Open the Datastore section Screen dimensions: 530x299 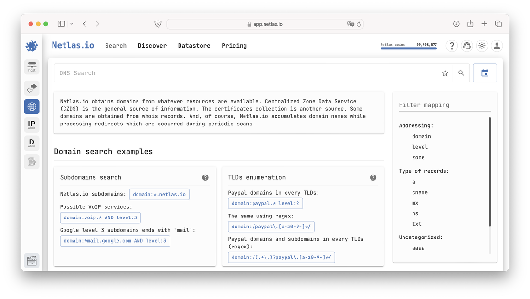(x=194, y=46)
